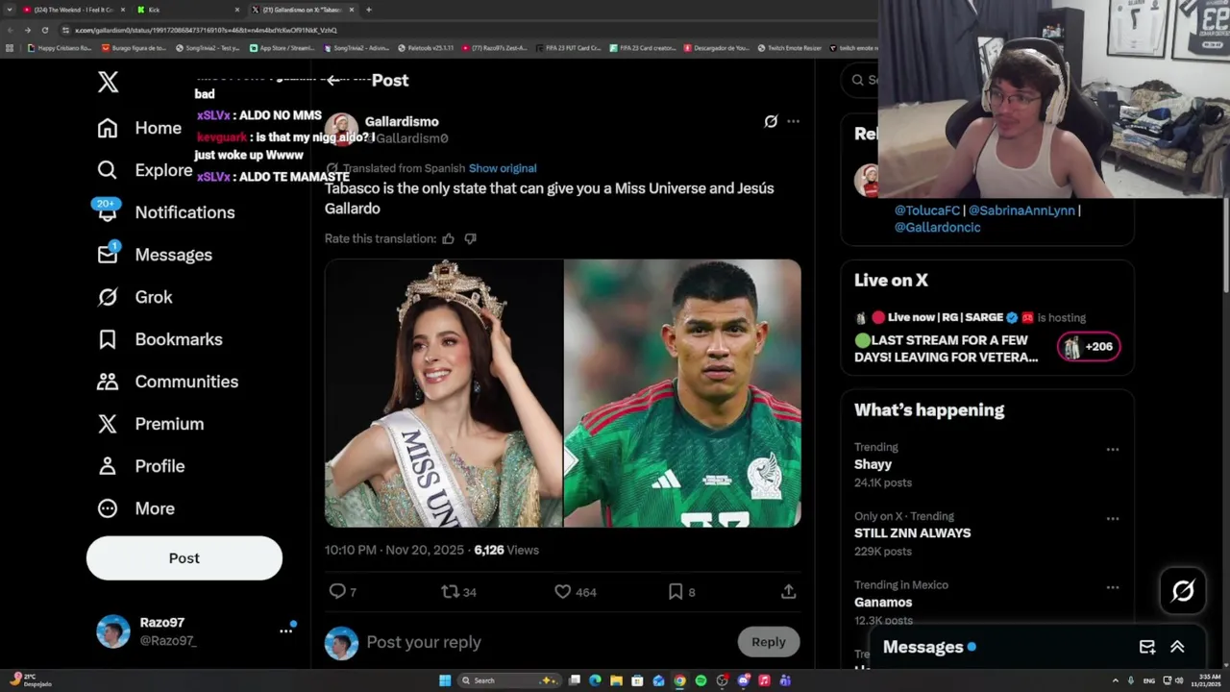Click the Premium X icon
The image size is (1230, 692).
[x=108, y=424]
